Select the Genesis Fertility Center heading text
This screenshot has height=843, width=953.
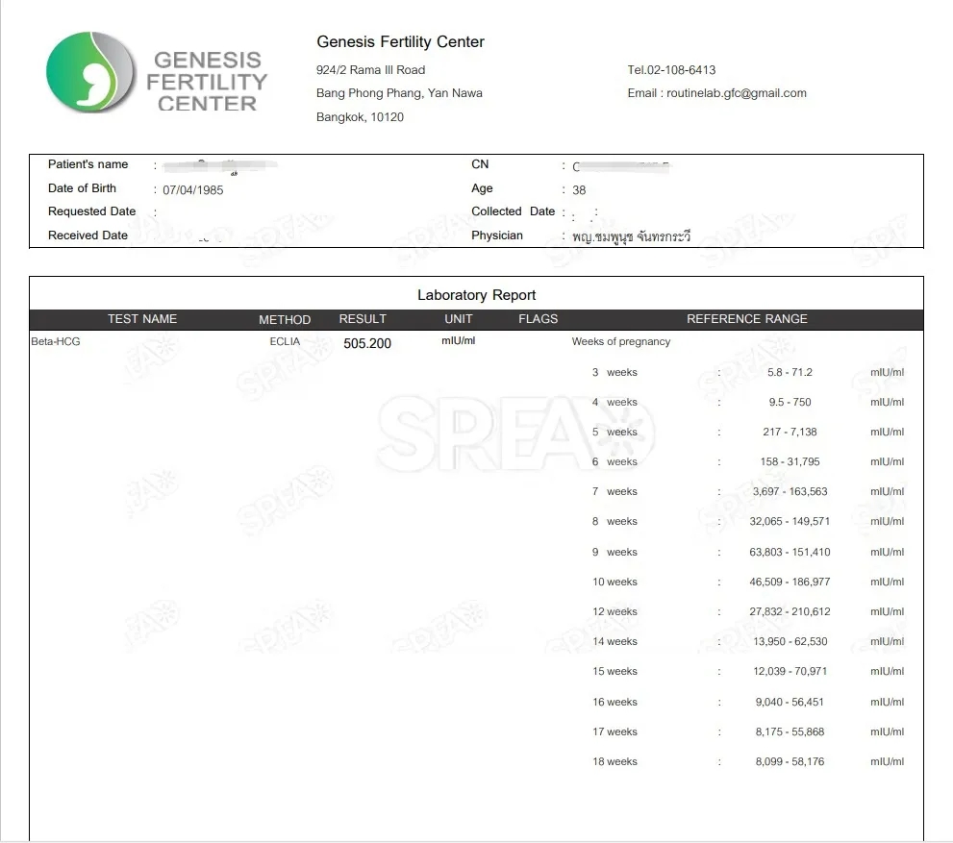pyautogui.click(x=400, y=42)
